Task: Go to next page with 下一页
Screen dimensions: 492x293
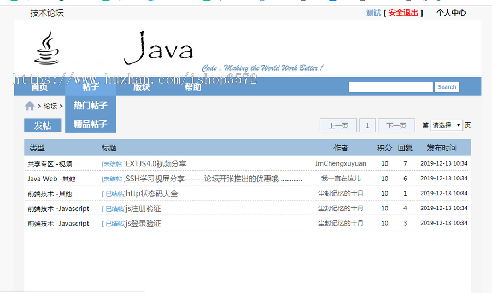Action: point(396,126)
